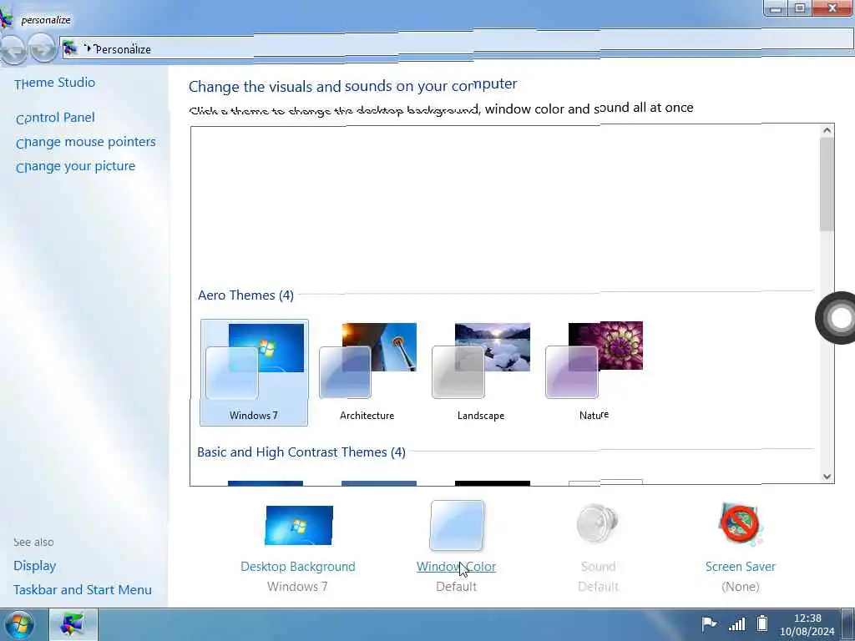Open the Sound speaker icon

[x=598, y=524]
